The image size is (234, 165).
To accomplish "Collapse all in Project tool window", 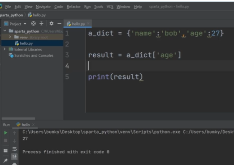I will (41, 24).
